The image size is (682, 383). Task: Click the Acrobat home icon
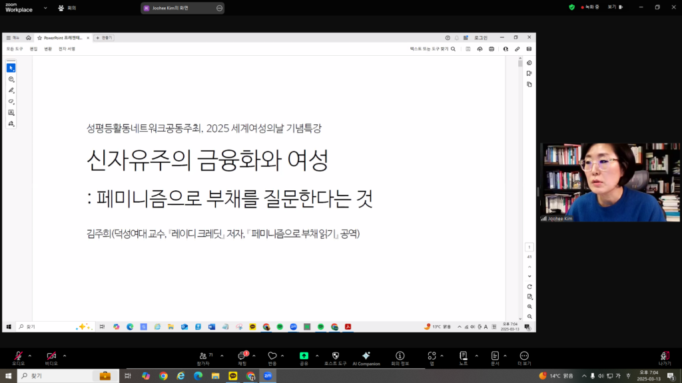[28, 38]
